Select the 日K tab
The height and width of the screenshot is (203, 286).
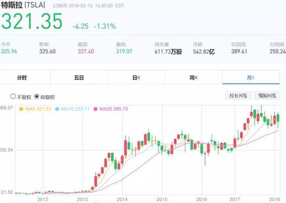(136, 78)
